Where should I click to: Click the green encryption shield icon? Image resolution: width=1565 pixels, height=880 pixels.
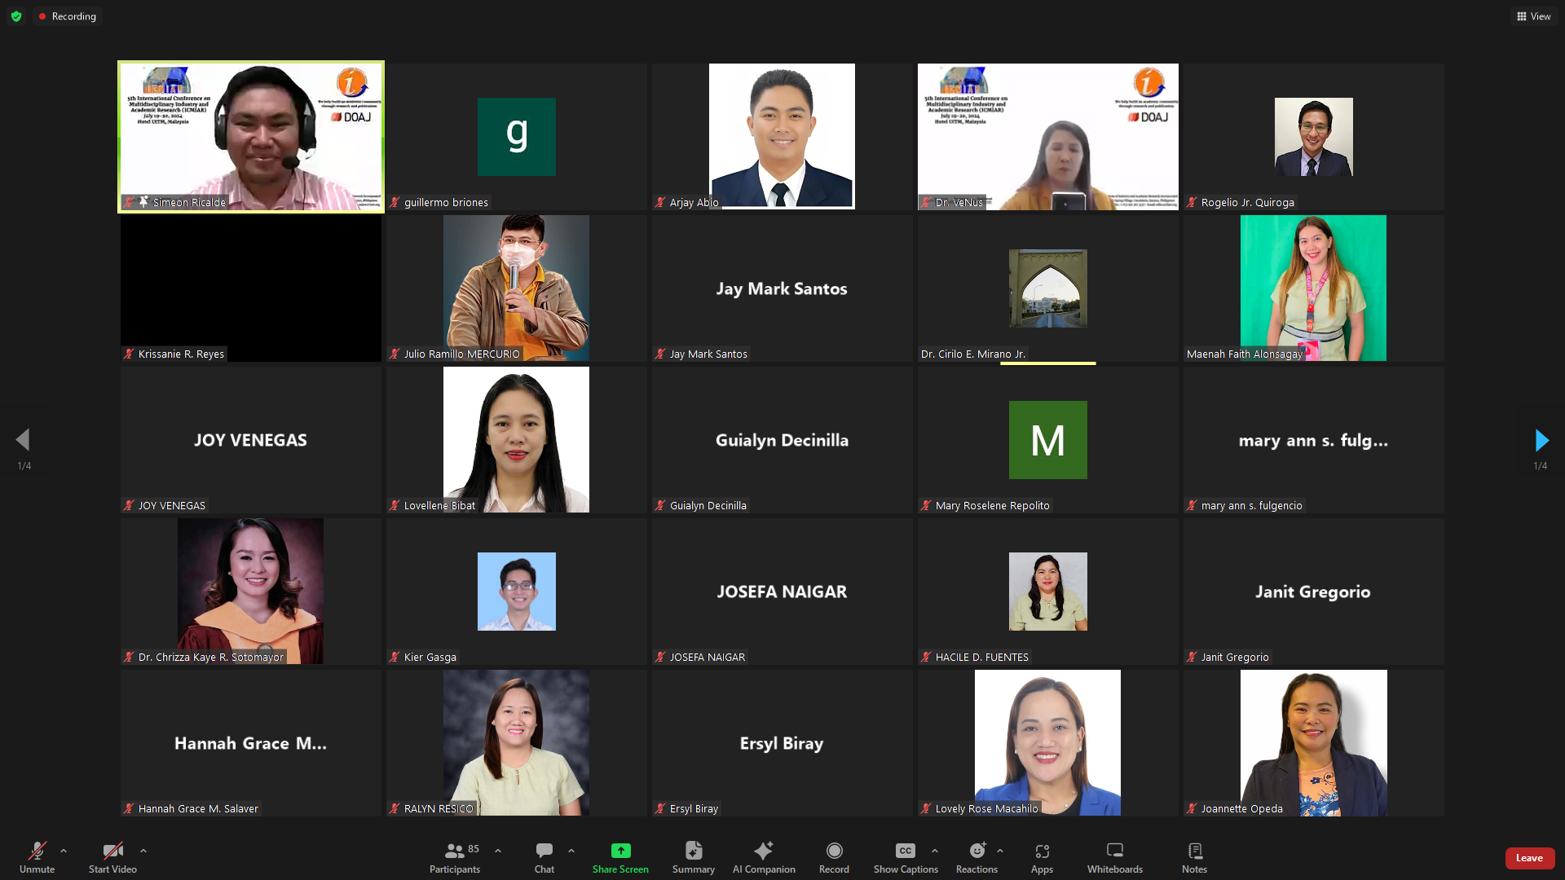click(16, 16)
